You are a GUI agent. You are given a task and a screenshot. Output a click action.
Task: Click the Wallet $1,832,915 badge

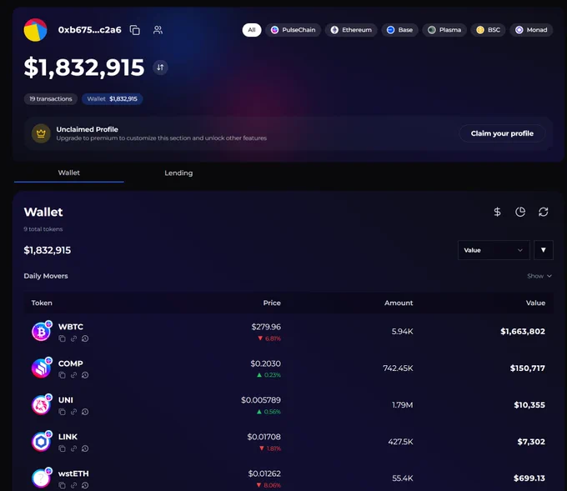(112, 99)
